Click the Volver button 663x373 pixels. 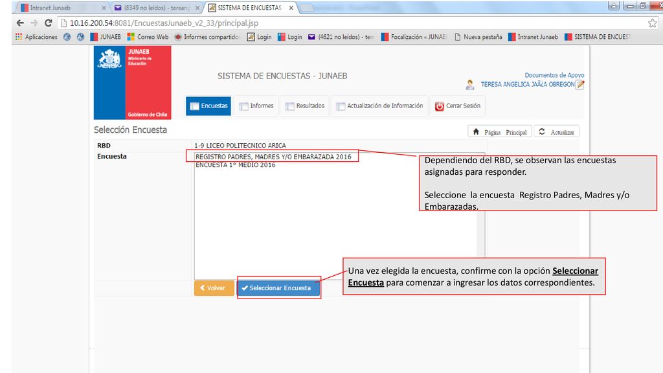point(214,288)
